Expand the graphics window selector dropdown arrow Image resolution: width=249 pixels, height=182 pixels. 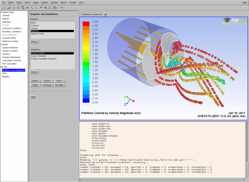[105, 14]
